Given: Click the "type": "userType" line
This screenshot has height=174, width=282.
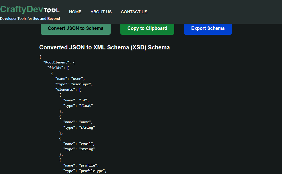Looking at the screenshot, I should pyautogui.click(x=74, y=84).
